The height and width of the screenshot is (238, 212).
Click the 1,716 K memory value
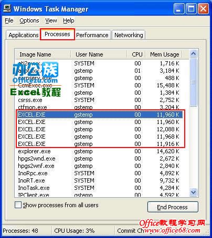coord(169,63)
